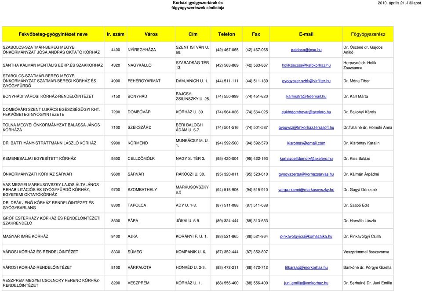422x292 pixels.
Task: Select the 'Fax' column header
Action: click(x=256, y=34)
